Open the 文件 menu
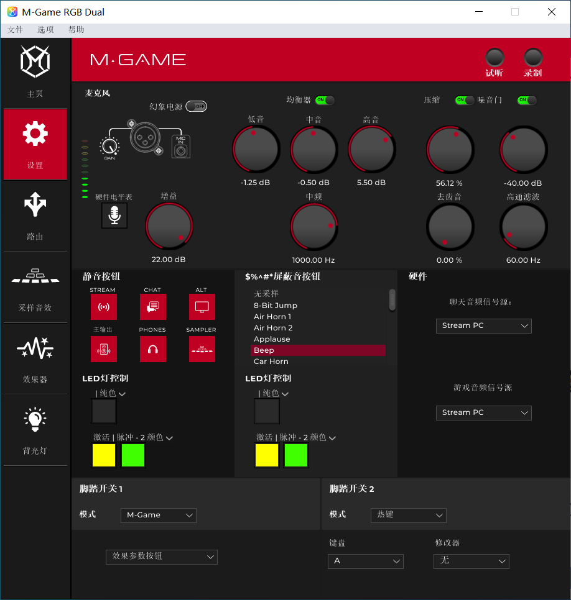The image size is (571, 600). 16,30
